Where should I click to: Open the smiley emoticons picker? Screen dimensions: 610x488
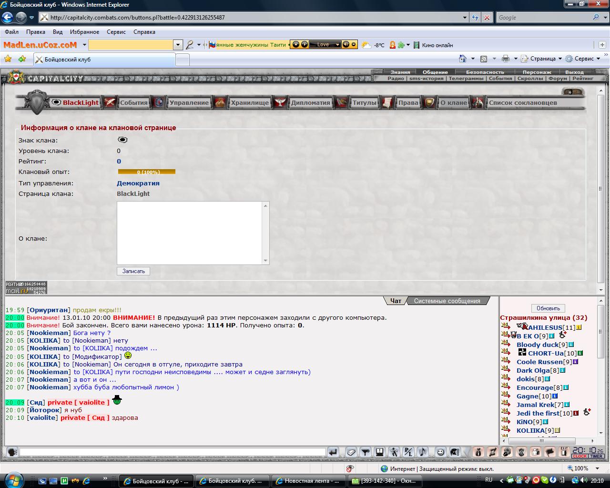click(441, 452)
